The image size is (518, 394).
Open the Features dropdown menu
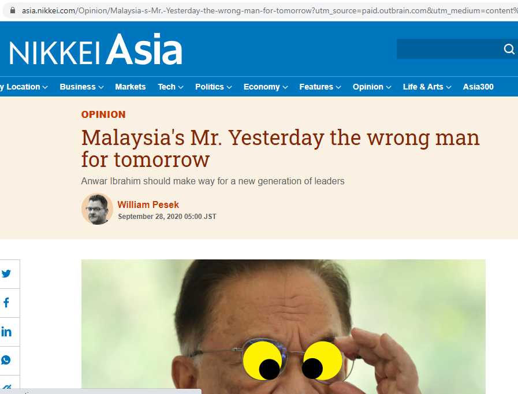pyautogui.click(x=320, y=87)
